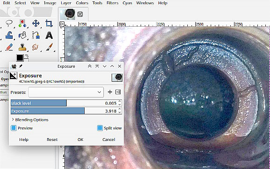Open the Colors menu
Viewport: 270px width, 169px height.
tap(82, 3)
